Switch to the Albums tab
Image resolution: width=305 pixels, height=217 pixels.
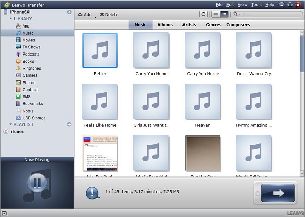(x=165, y=25)
